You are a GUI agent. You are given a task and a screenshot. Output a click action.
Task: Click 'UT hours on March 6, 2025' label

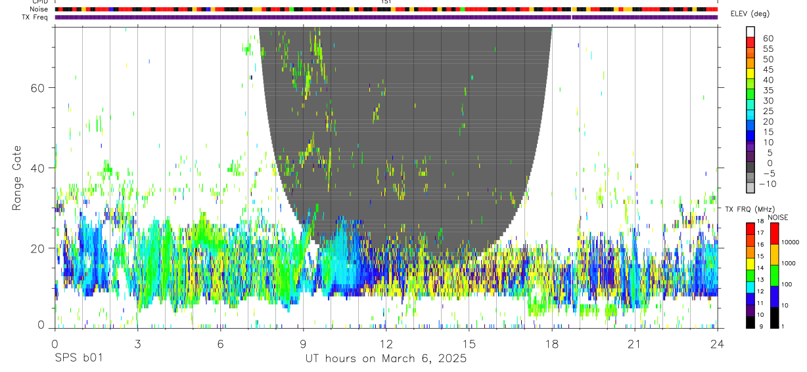coord(386,359)
